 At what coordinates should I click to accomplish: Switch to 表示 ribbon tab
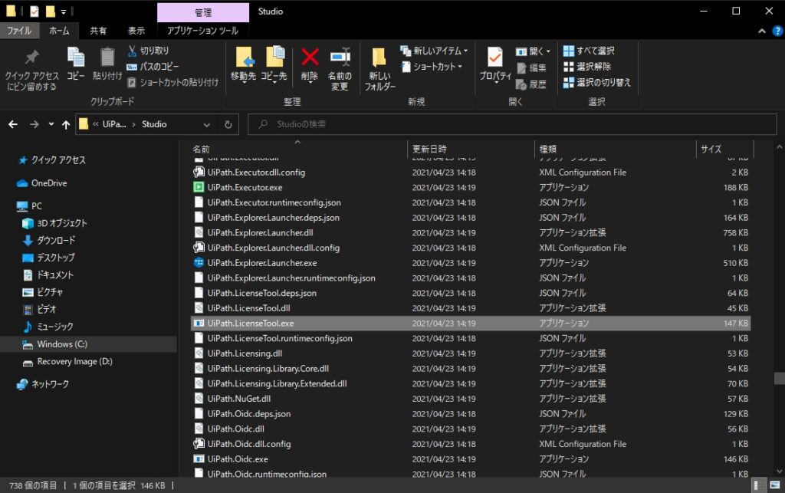[136, 31]
